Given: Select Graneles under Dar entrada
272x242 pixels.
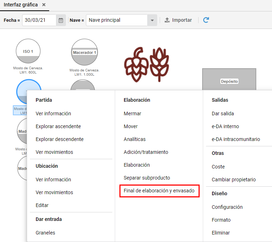Looking at the screenshot, I should (x=45, y=233).
